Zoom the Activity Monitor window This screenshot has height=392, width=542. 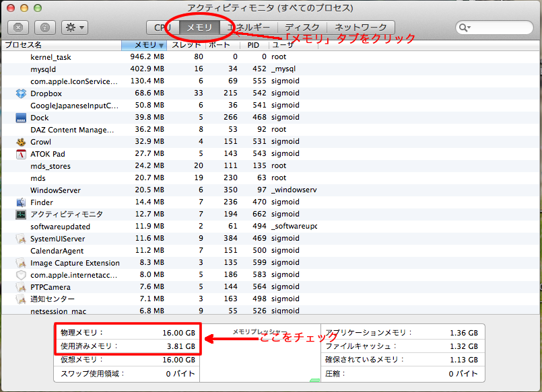[38, 8]
